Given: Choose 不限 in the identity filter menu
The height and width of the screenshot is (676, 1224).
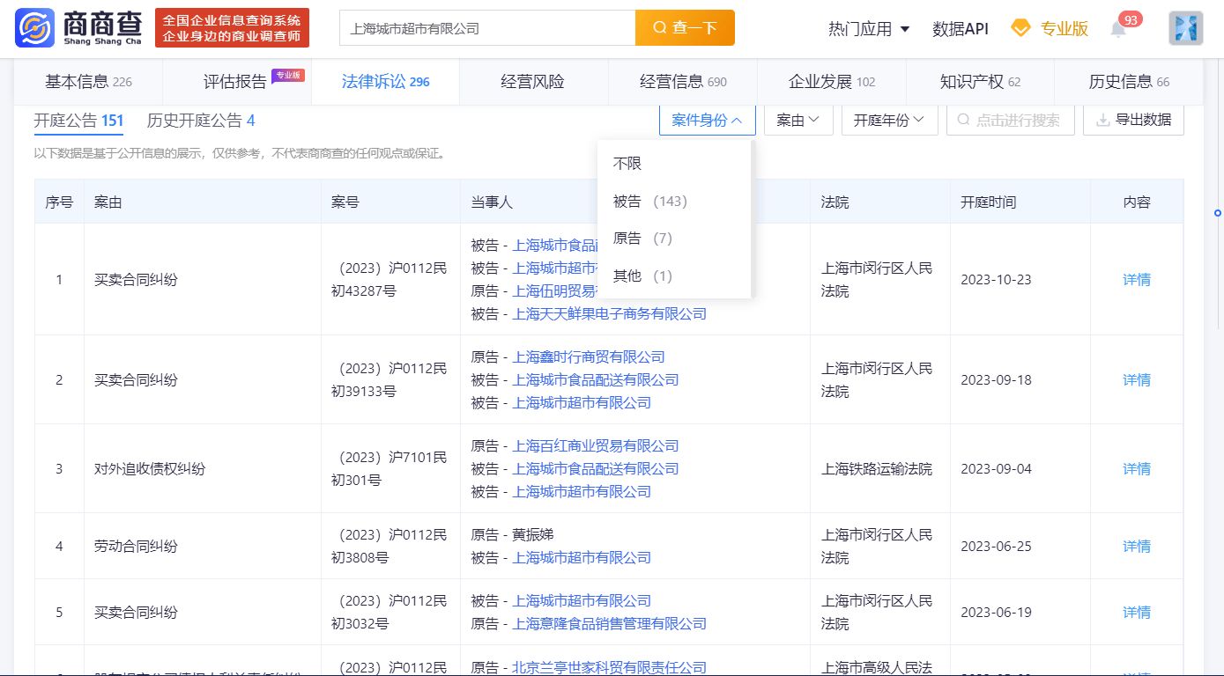Looking at the screenshot, I should [x=674, y=164].
